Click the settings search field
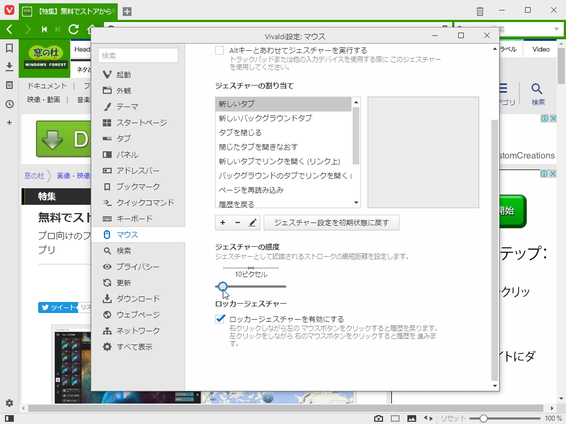Image resolution: width=566 pixels, height=424 pixels. [138, 56]
